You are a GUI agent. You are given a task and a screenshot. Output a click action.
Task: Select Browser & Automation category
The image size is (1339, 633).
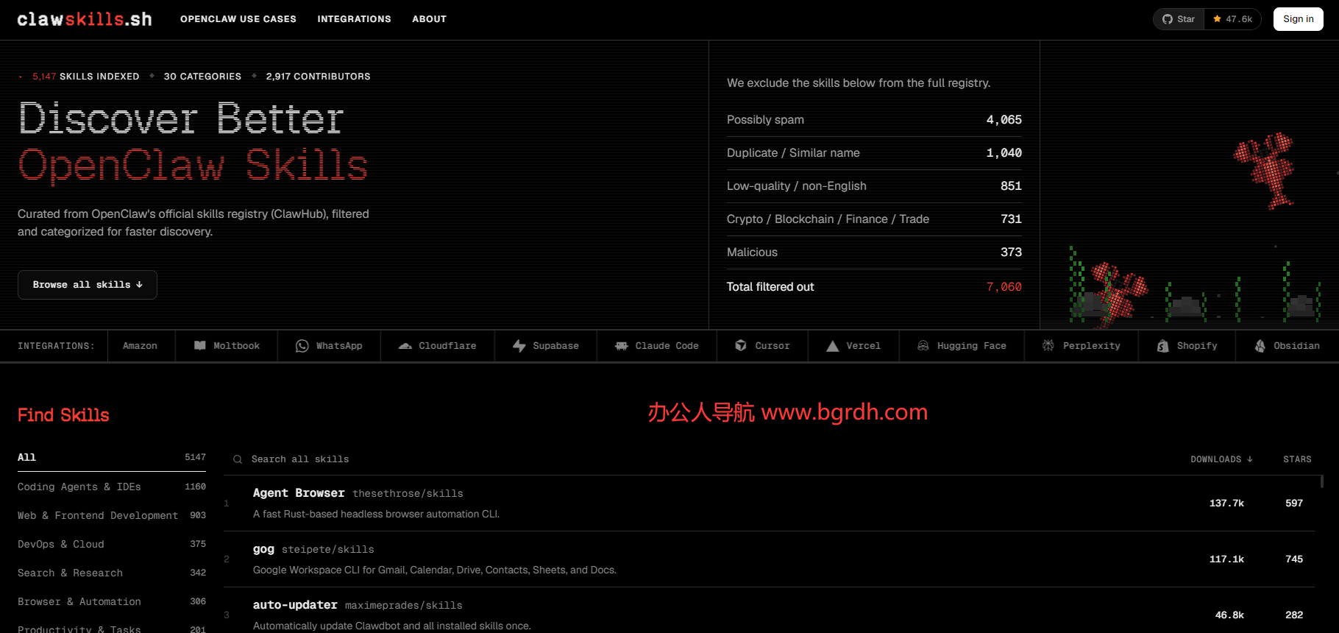click(112, 601)
